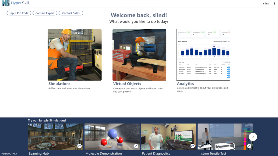The height and width of the screenshot is (156, 278).
Task: Open the Virtual Objects image card
Action: pyautogui.click(x=139, y=55)
